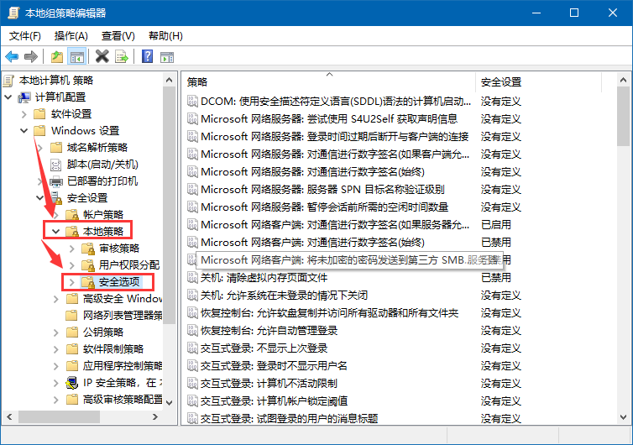Open the 操作(A) menu
This screenshot has width=633, height=445.
point(71,36)
